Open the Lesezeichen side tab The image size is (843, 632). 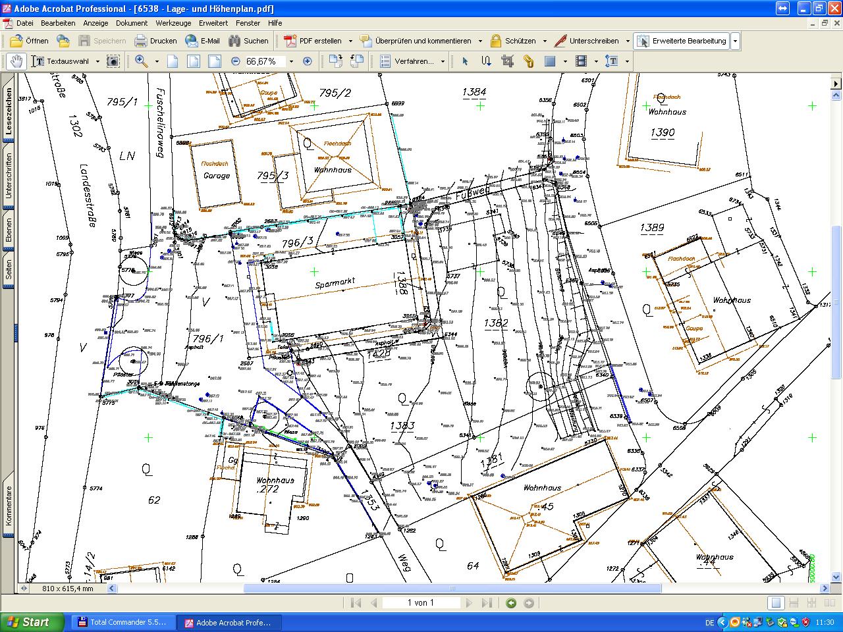tap(9, 112)
